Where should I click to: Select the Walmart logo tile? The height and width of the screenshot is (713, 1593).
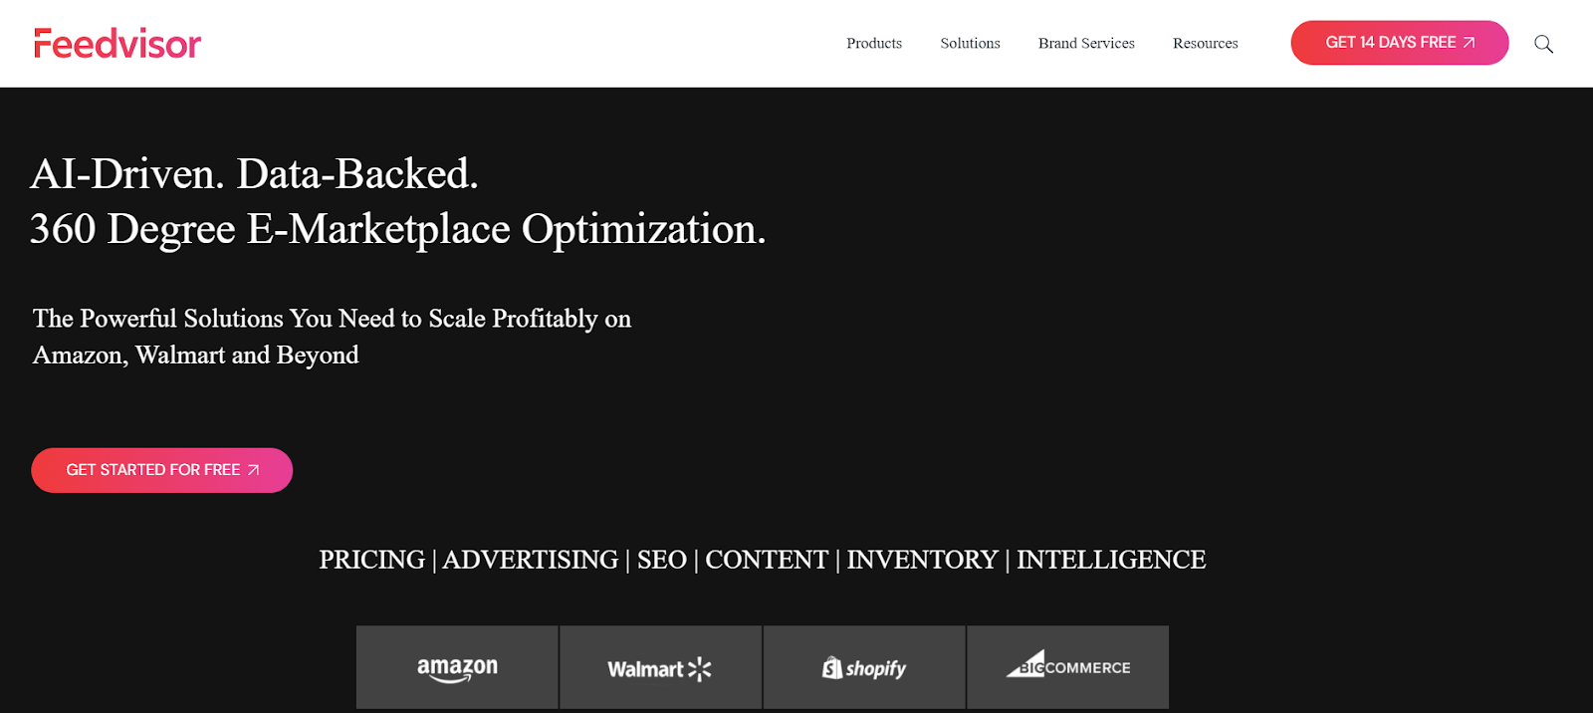click(660, 667)
